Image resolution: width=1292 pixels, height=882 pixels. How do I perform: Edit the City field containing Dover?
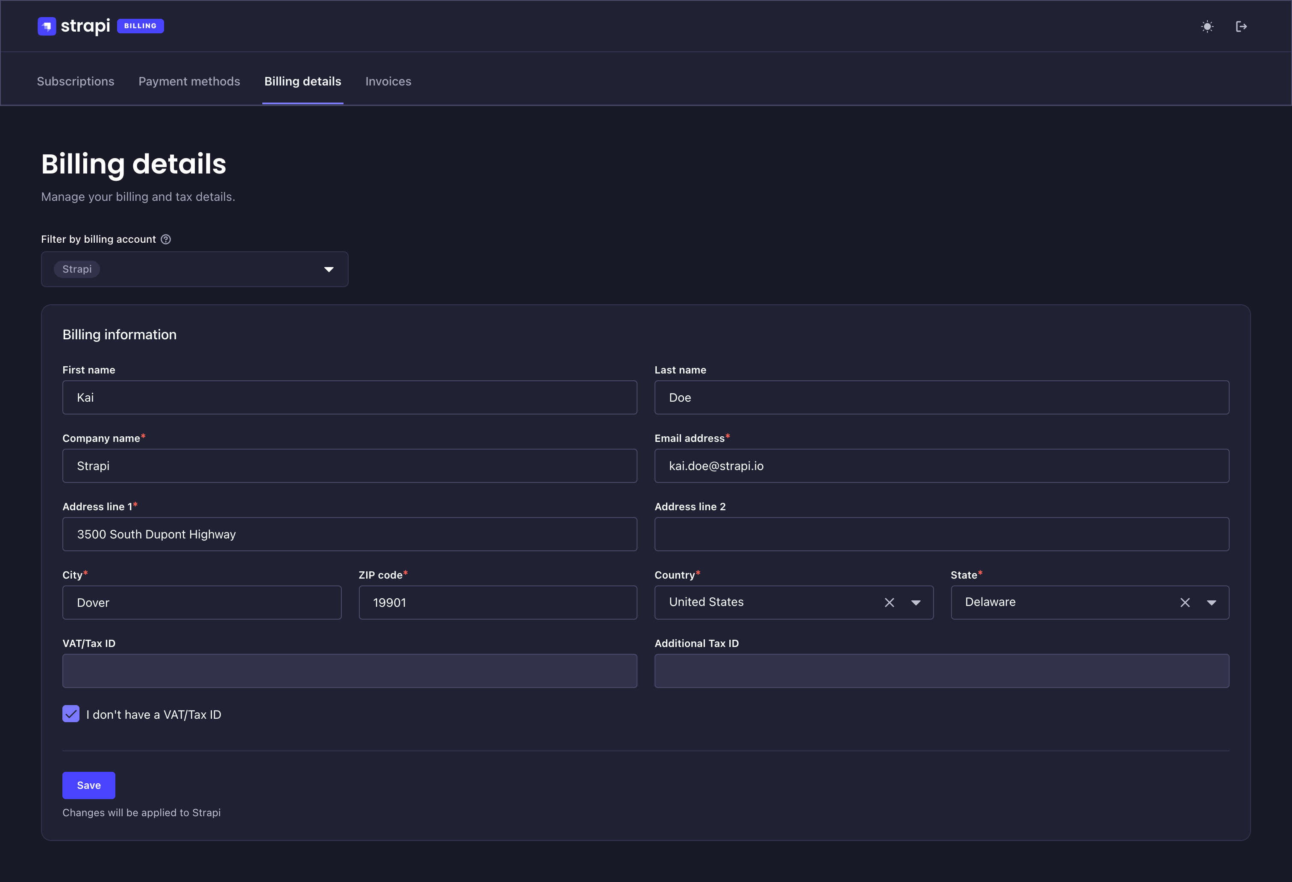pyautogui.click(x=201, y=602)
